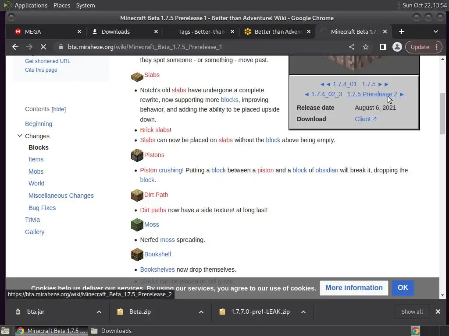Open the obsidian link in Pistons text
Viewport: 449px width, 336px height.
pos(327,170)
